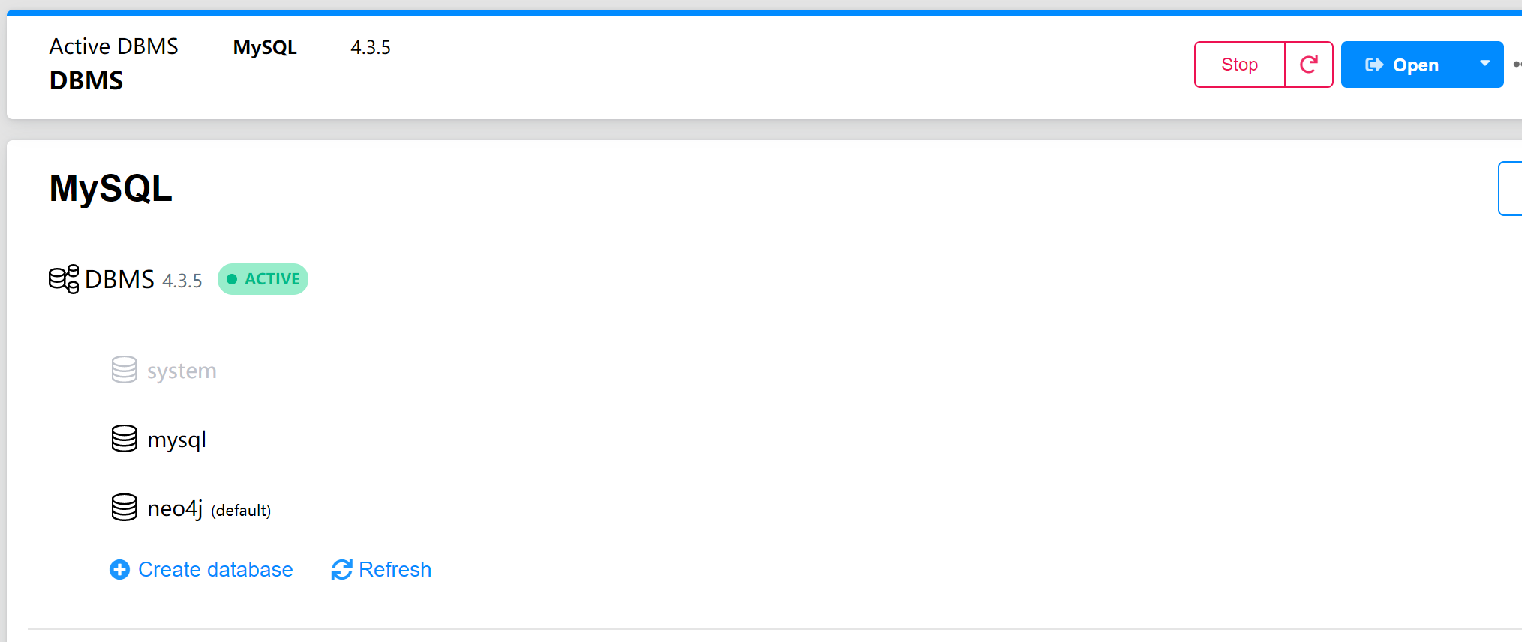Click the DBMS 4.3.5 name label
Image resolution: width=1522 pixels, height=642 pixels.
[x=119, y=279]
